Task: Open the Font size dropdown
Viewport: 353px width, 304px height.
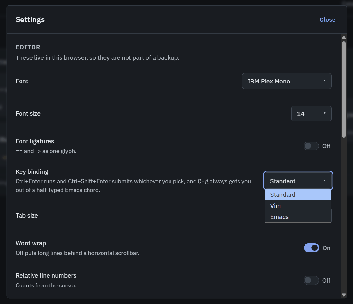Action: (311, 113)
